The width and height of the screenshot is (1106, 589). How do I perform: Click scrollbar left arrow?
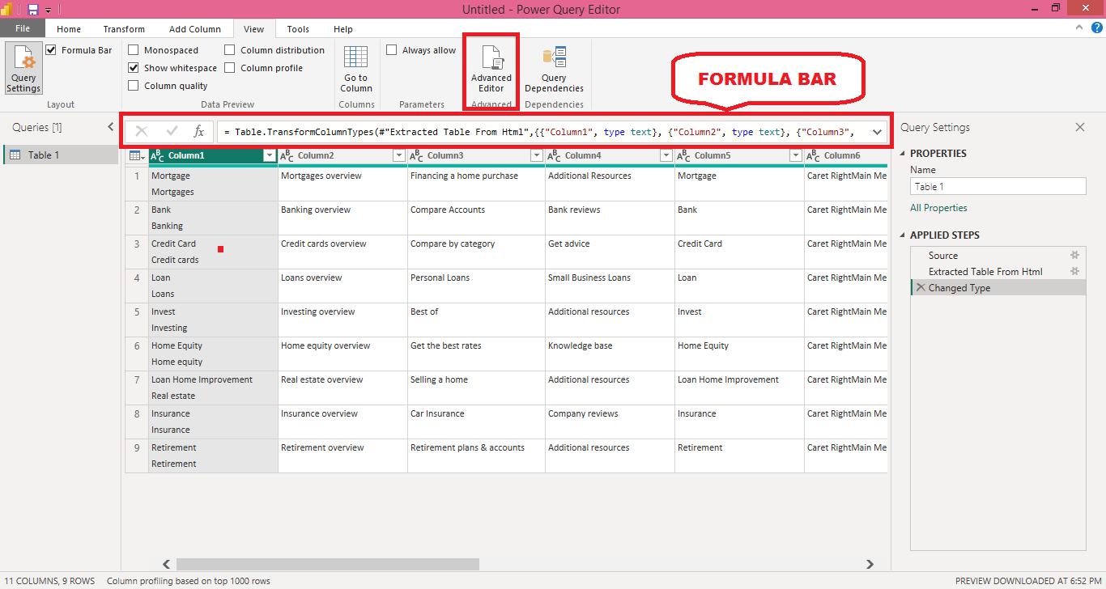167,564
